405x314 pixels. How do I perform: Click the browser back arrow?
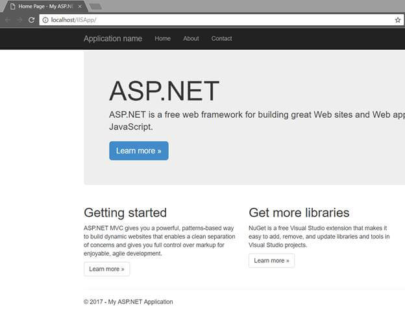(8, 20)
